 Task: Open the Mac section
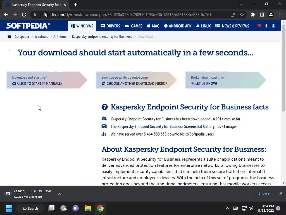153,26
